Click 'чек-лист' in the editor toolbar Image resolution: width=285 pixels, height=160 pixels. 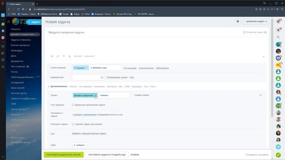point(78,56)
